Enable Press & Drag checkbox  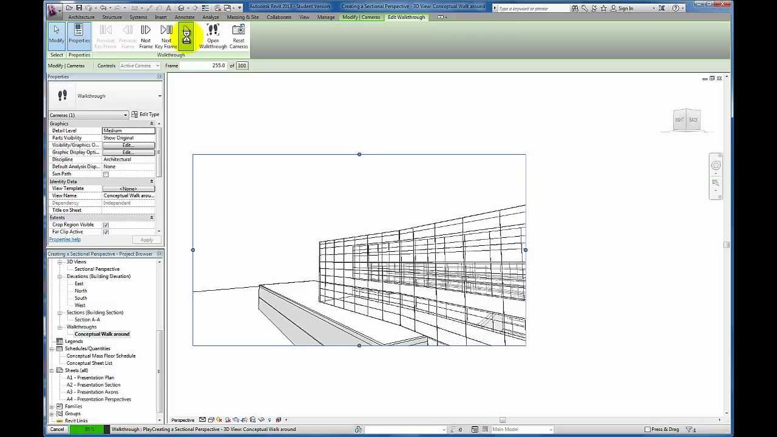tap(648, 429)
